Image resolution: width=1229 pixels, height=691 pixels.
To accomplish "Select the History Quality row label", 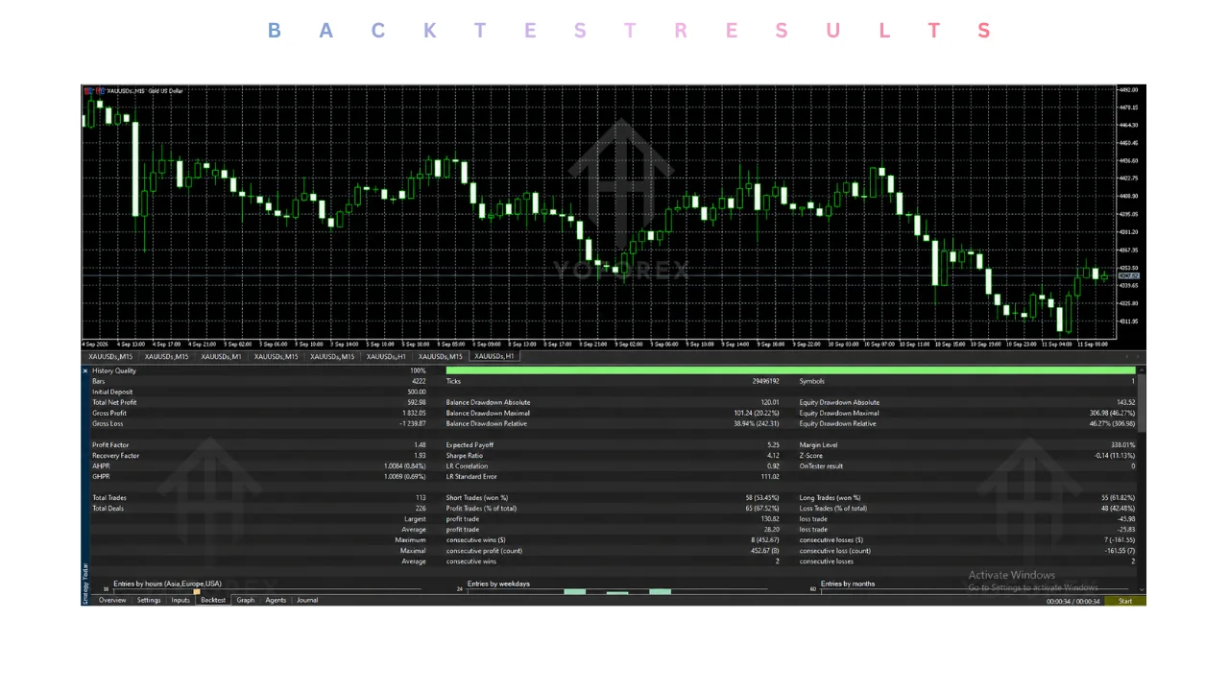I will coord(114,370).
